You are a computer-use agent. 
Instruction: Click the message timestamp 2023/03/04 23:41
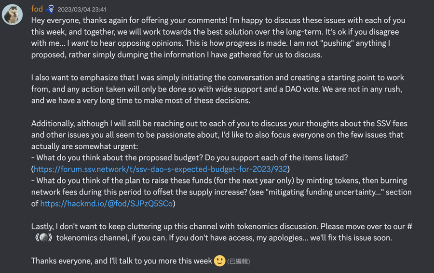click(x=82, y=9)
